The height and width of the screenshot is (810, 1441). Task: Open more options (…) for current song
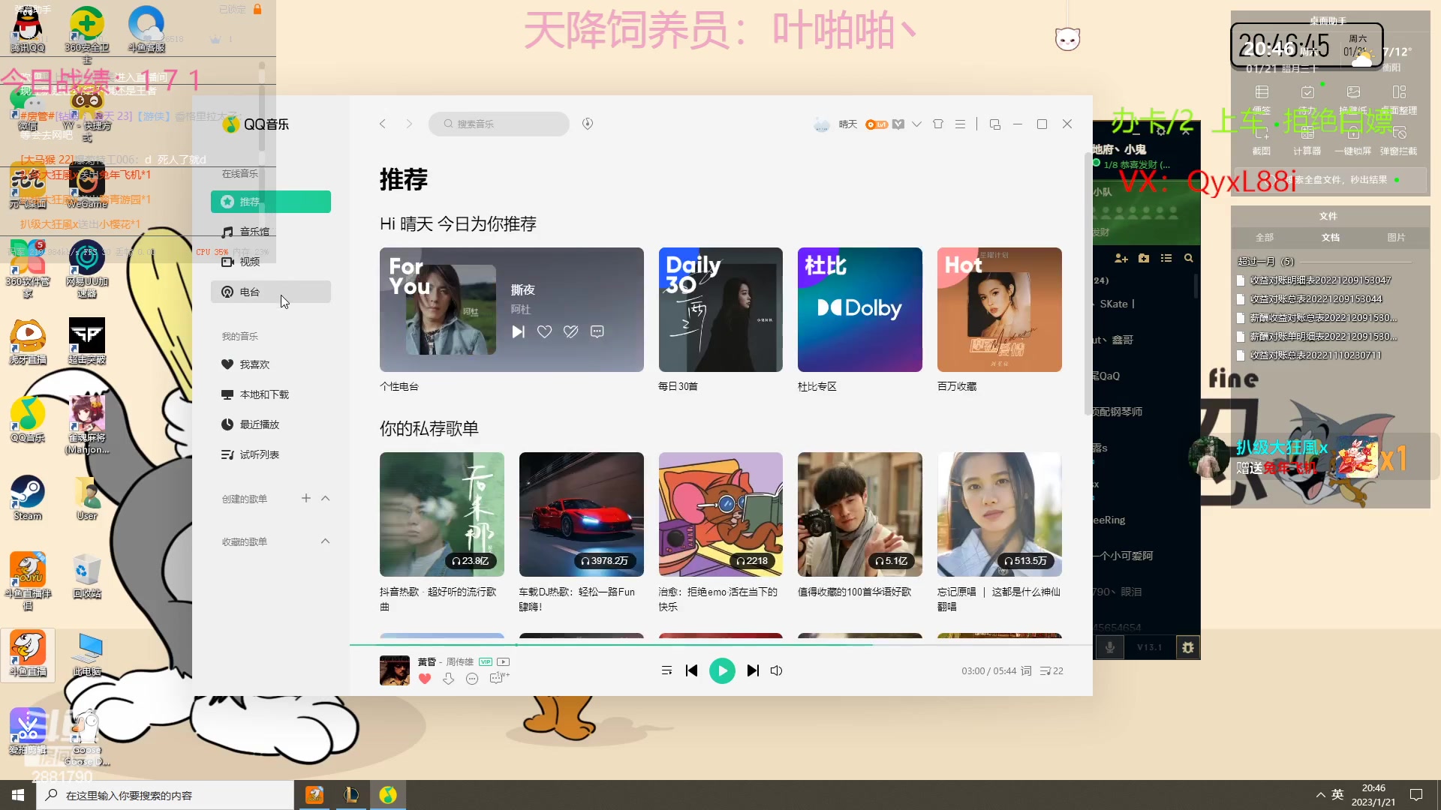coord(472,679)
